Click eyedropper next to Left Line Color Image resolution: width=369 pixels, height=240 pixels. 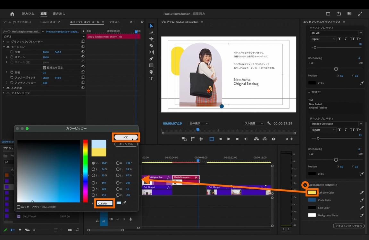click(x=362, y=193)
